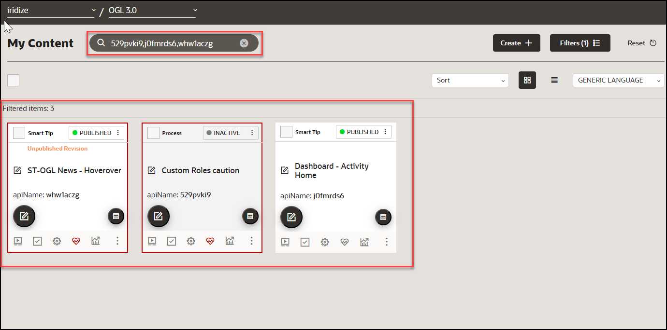Viewport: 667px width, 330px height.
Task: Click the My Content heading
Action: [41, 43]
